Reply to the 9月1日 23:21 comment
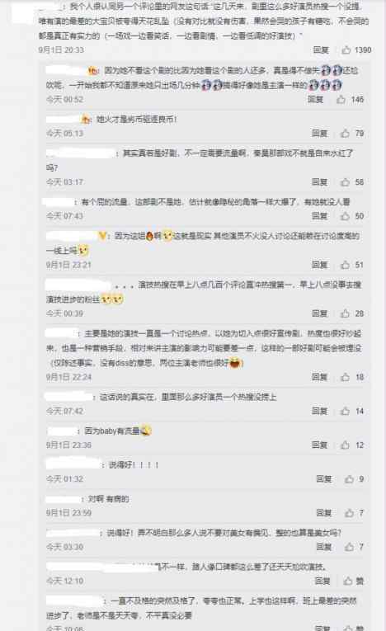The height and width of the screenshot is (631, 386). (x=319, y=265)
